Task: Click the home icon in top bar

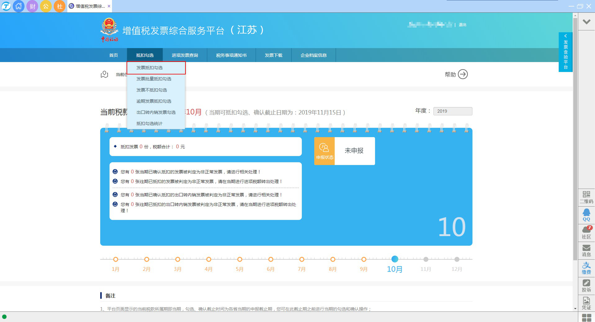Action: click(19, 6)
